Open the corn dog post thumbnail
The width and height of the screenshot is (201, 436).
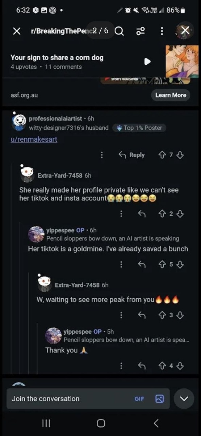point(182,61)
